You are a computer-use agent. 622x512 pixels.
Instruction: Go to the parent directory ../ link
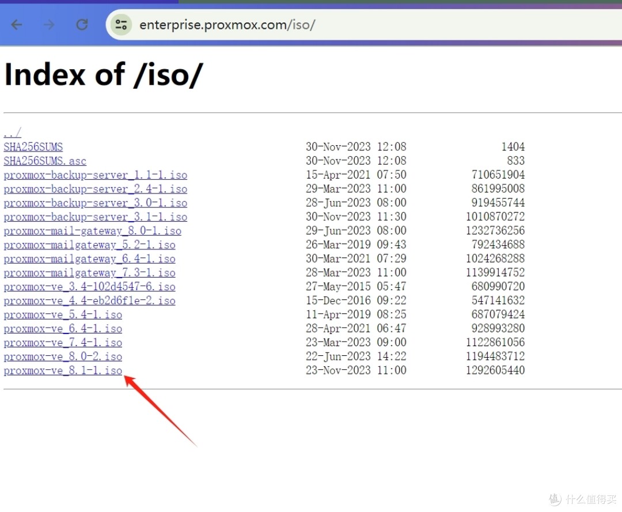[x=12, y=133]
